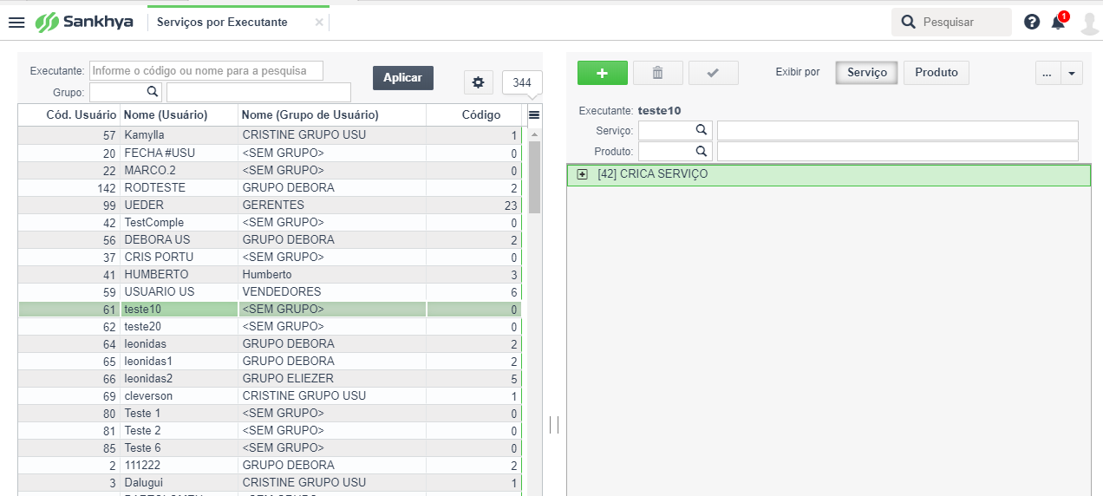
Task: Click the Serviço description field
Action: [897, 130]
